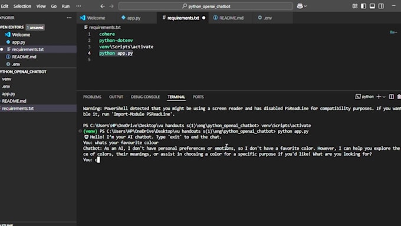Click the terminal You: input prompt
The width and height of the screenshot is (401, 226).
(x=91, y=160)
